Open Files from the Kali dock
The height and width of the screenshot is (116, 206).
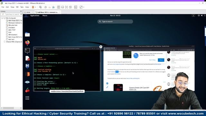[27, 34]
